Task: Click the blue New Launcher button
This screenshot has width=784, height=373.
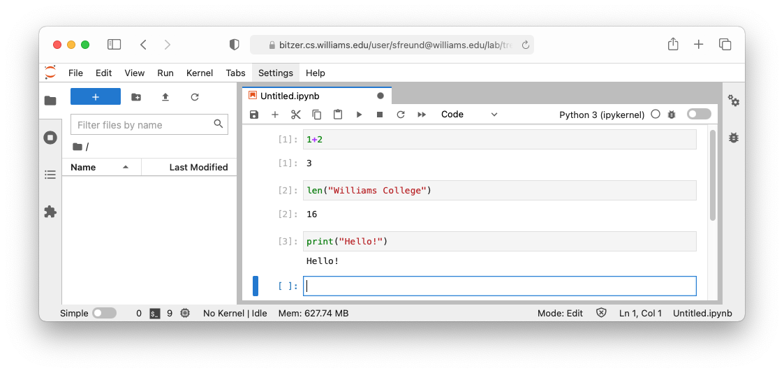Action: point(96,97)
